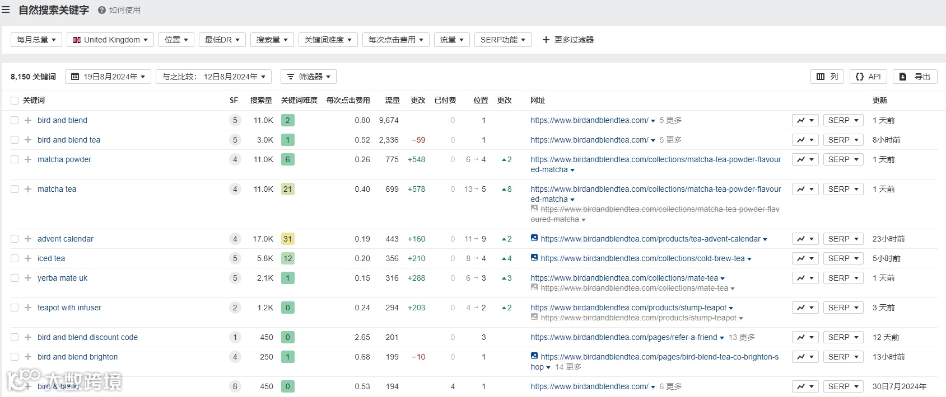Image resolution: width=946 pixels, height=397 pixels.
Task: Add 'matcha tea' keyword with plus icon
Action: point(28,189)
